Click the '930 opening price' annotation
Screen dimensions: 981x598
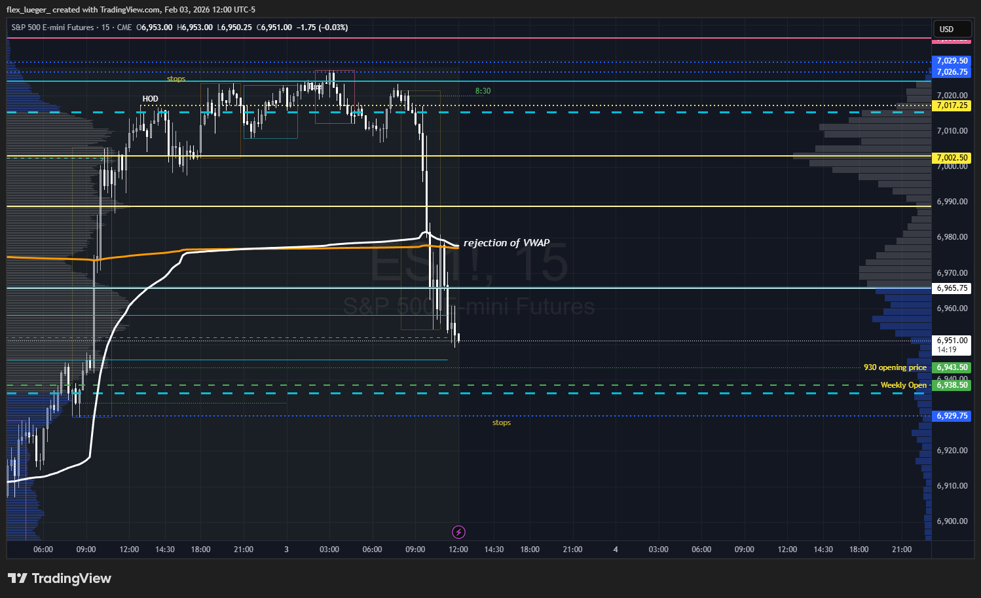pyautogui.click(x=895, y=367)
